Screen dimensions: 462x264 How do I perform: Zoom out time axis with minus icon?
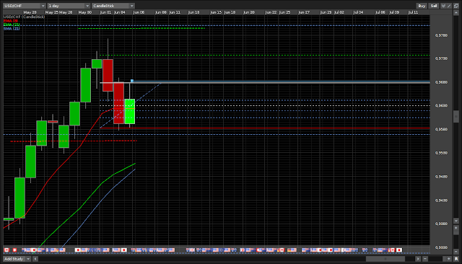(x=425, y=259)
